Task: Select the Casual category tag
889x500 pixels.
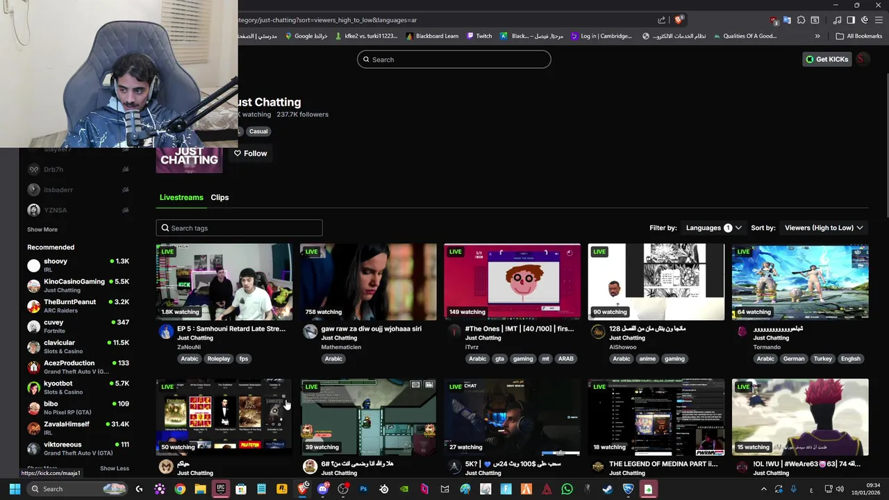Action: 258,131
